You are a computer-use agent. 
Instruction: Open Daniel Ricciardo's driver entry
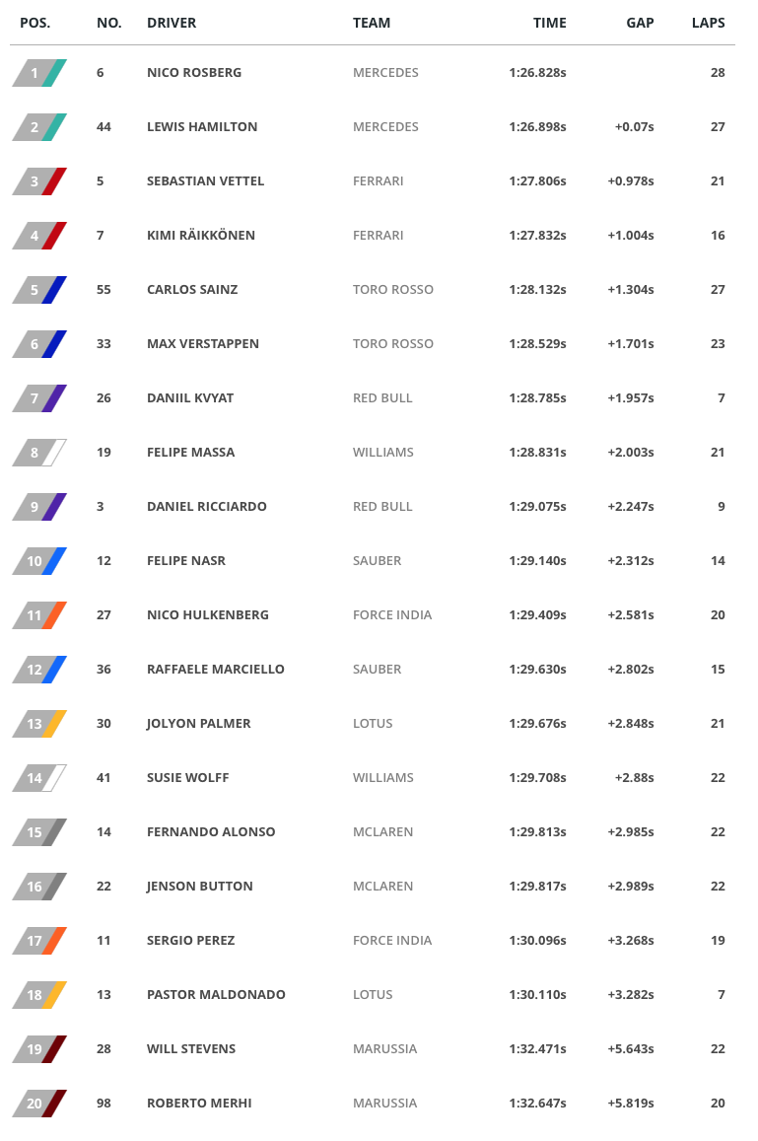(x=207, y=507)
